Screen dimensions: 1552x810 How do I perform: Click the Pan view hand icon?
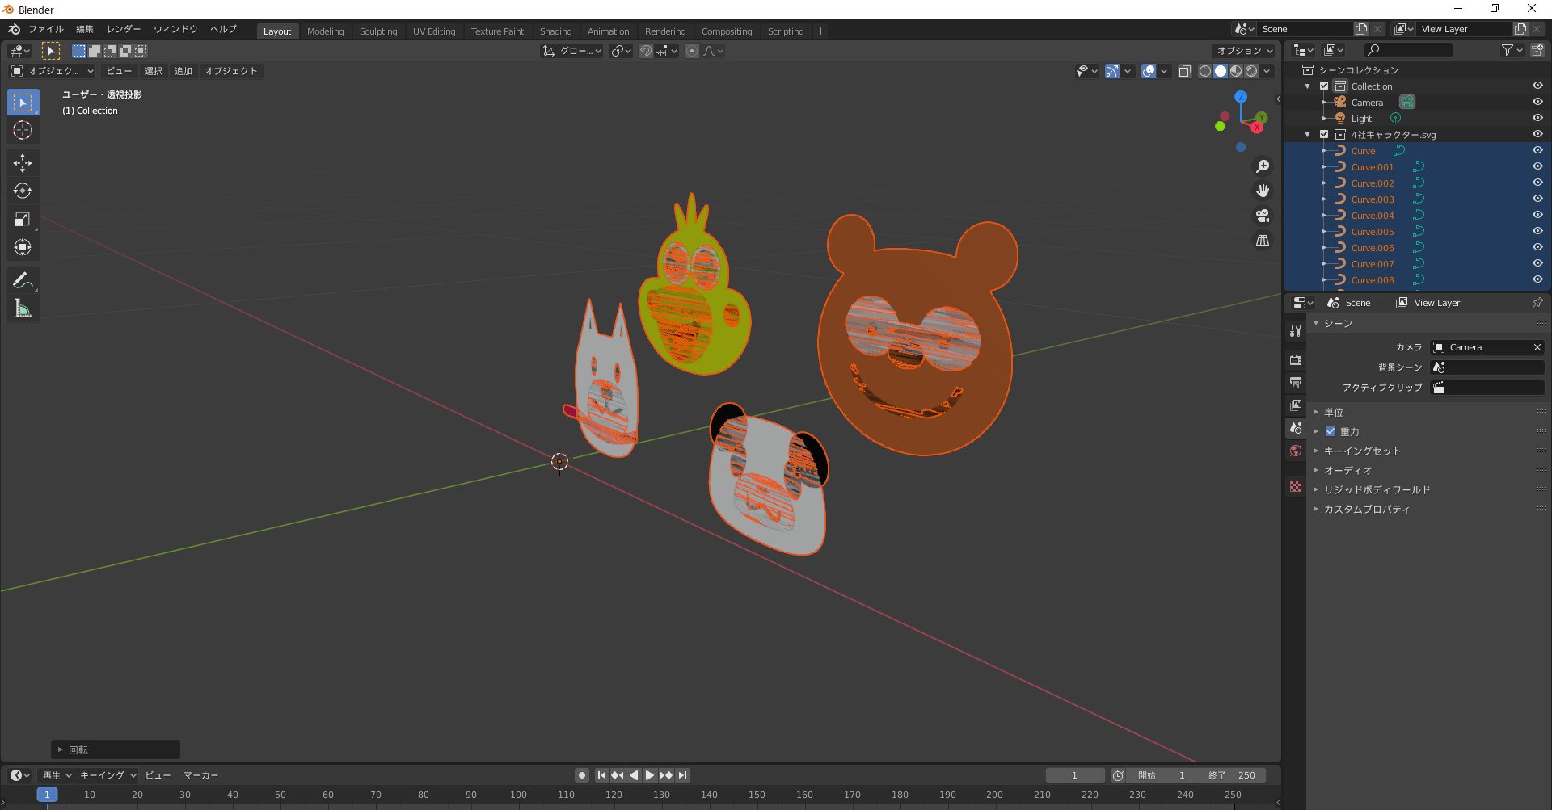pos(1263,191)
